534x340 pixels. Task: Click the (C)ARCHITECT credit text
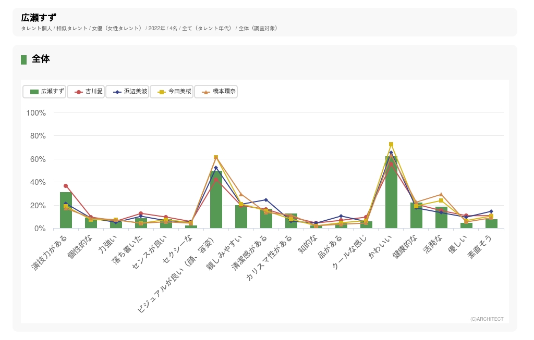[487, 319]
